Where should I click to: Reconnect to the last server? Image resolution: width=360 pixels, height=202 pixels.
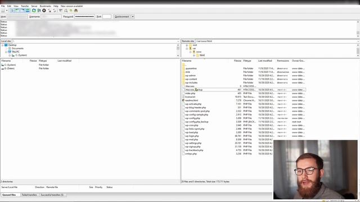(x=55, y=11)
